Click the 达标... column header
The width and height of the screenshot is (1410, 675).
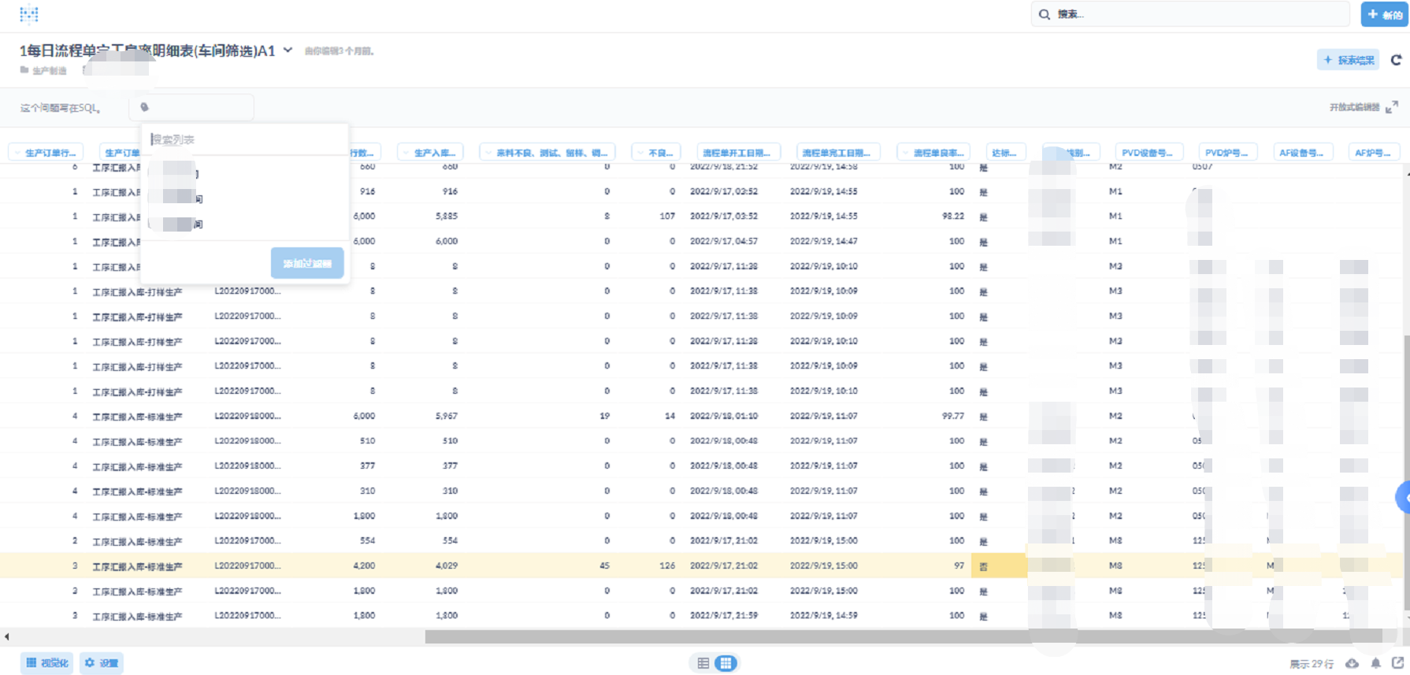click(1004, 152)
